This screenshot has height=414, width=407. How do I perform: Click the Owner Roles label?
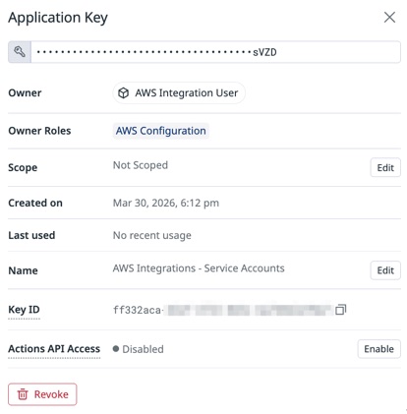pyautogui.click(x=39, y=131)
